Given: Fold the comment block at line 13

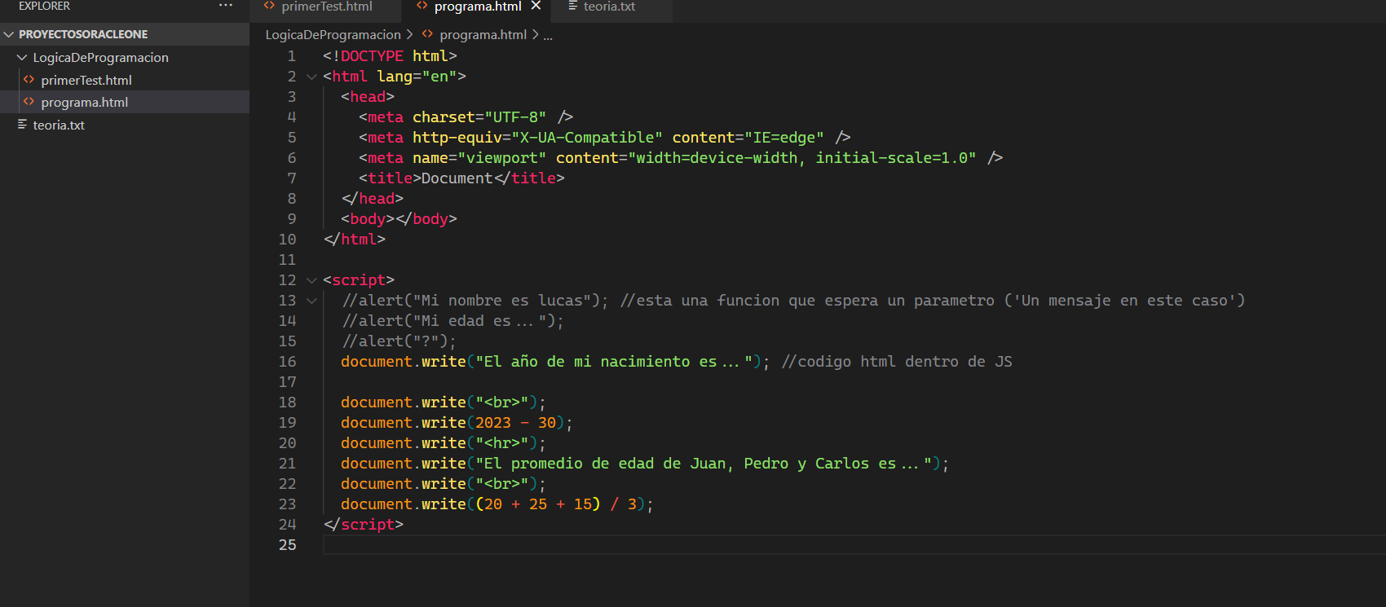Looking at the screenshot, I should (311, 301).
